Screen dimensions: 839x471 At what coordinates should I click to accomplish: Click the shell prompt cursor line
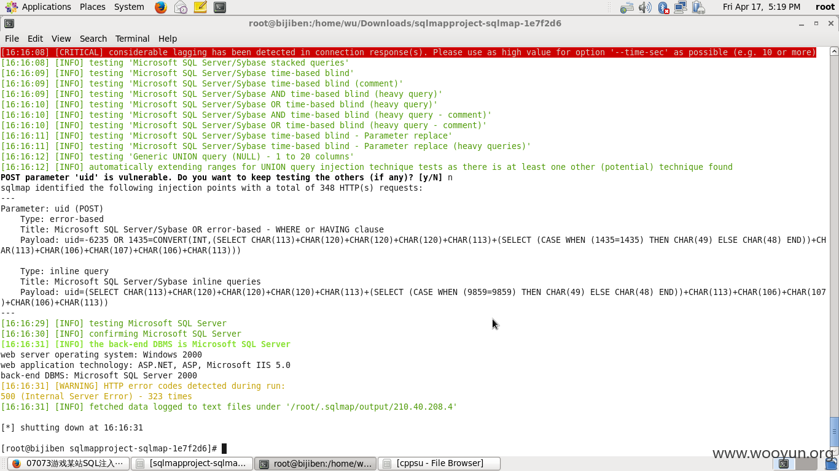[x=114, y=448]
